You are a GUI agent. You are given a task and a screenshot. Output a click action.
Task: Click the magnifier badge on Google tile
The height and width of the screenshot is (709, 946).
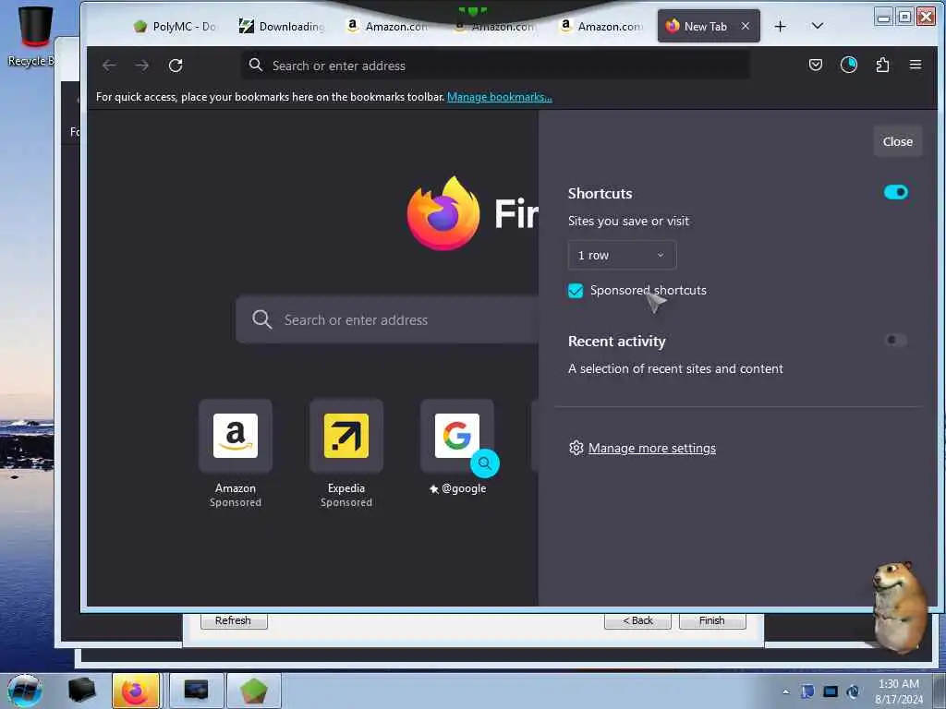tap(484, 463)
